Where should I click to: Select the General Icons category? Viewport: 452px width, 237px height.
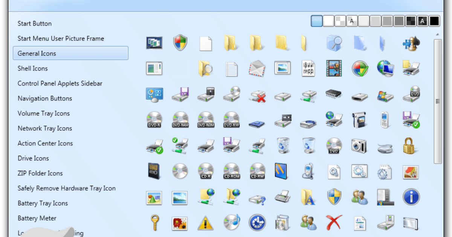click(x=70, y=53)
